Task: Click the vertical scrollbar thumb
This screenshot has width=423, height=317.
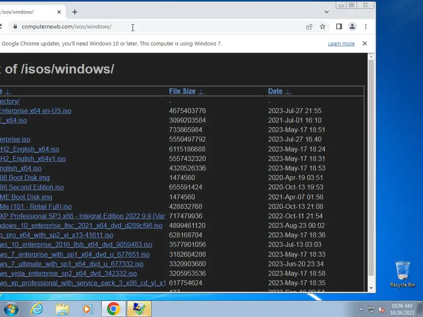Action: pyautogui.click(x=371, y=168)
